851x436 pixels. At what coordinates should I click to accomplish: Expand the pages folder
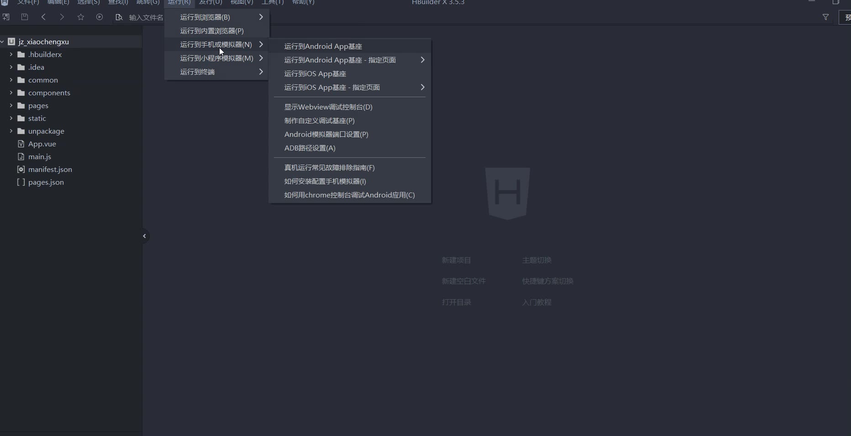coord(11,105)
